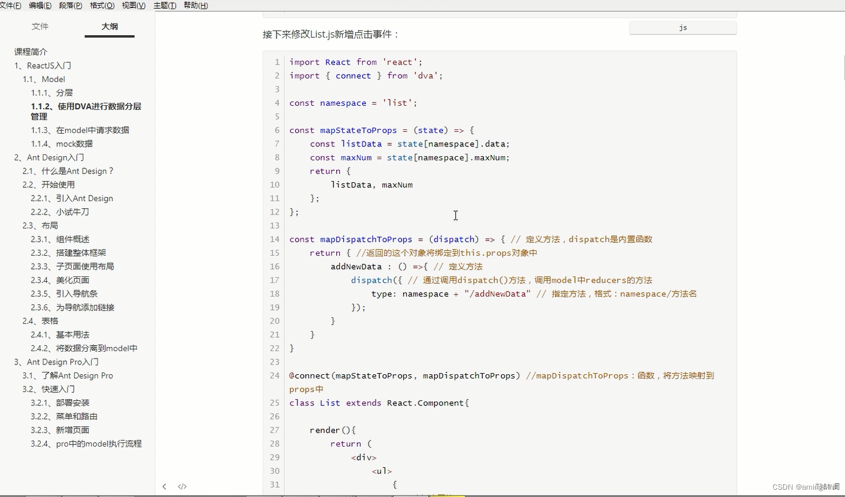Jump to 3.2.2、菜单和路由
This screenshot has width=845, height=497.
tap(64, 416)
